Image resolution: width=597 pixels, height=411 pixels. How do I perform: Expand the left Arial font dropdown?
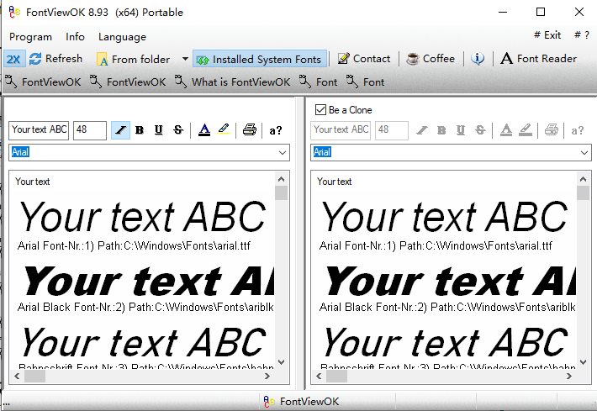281,153
